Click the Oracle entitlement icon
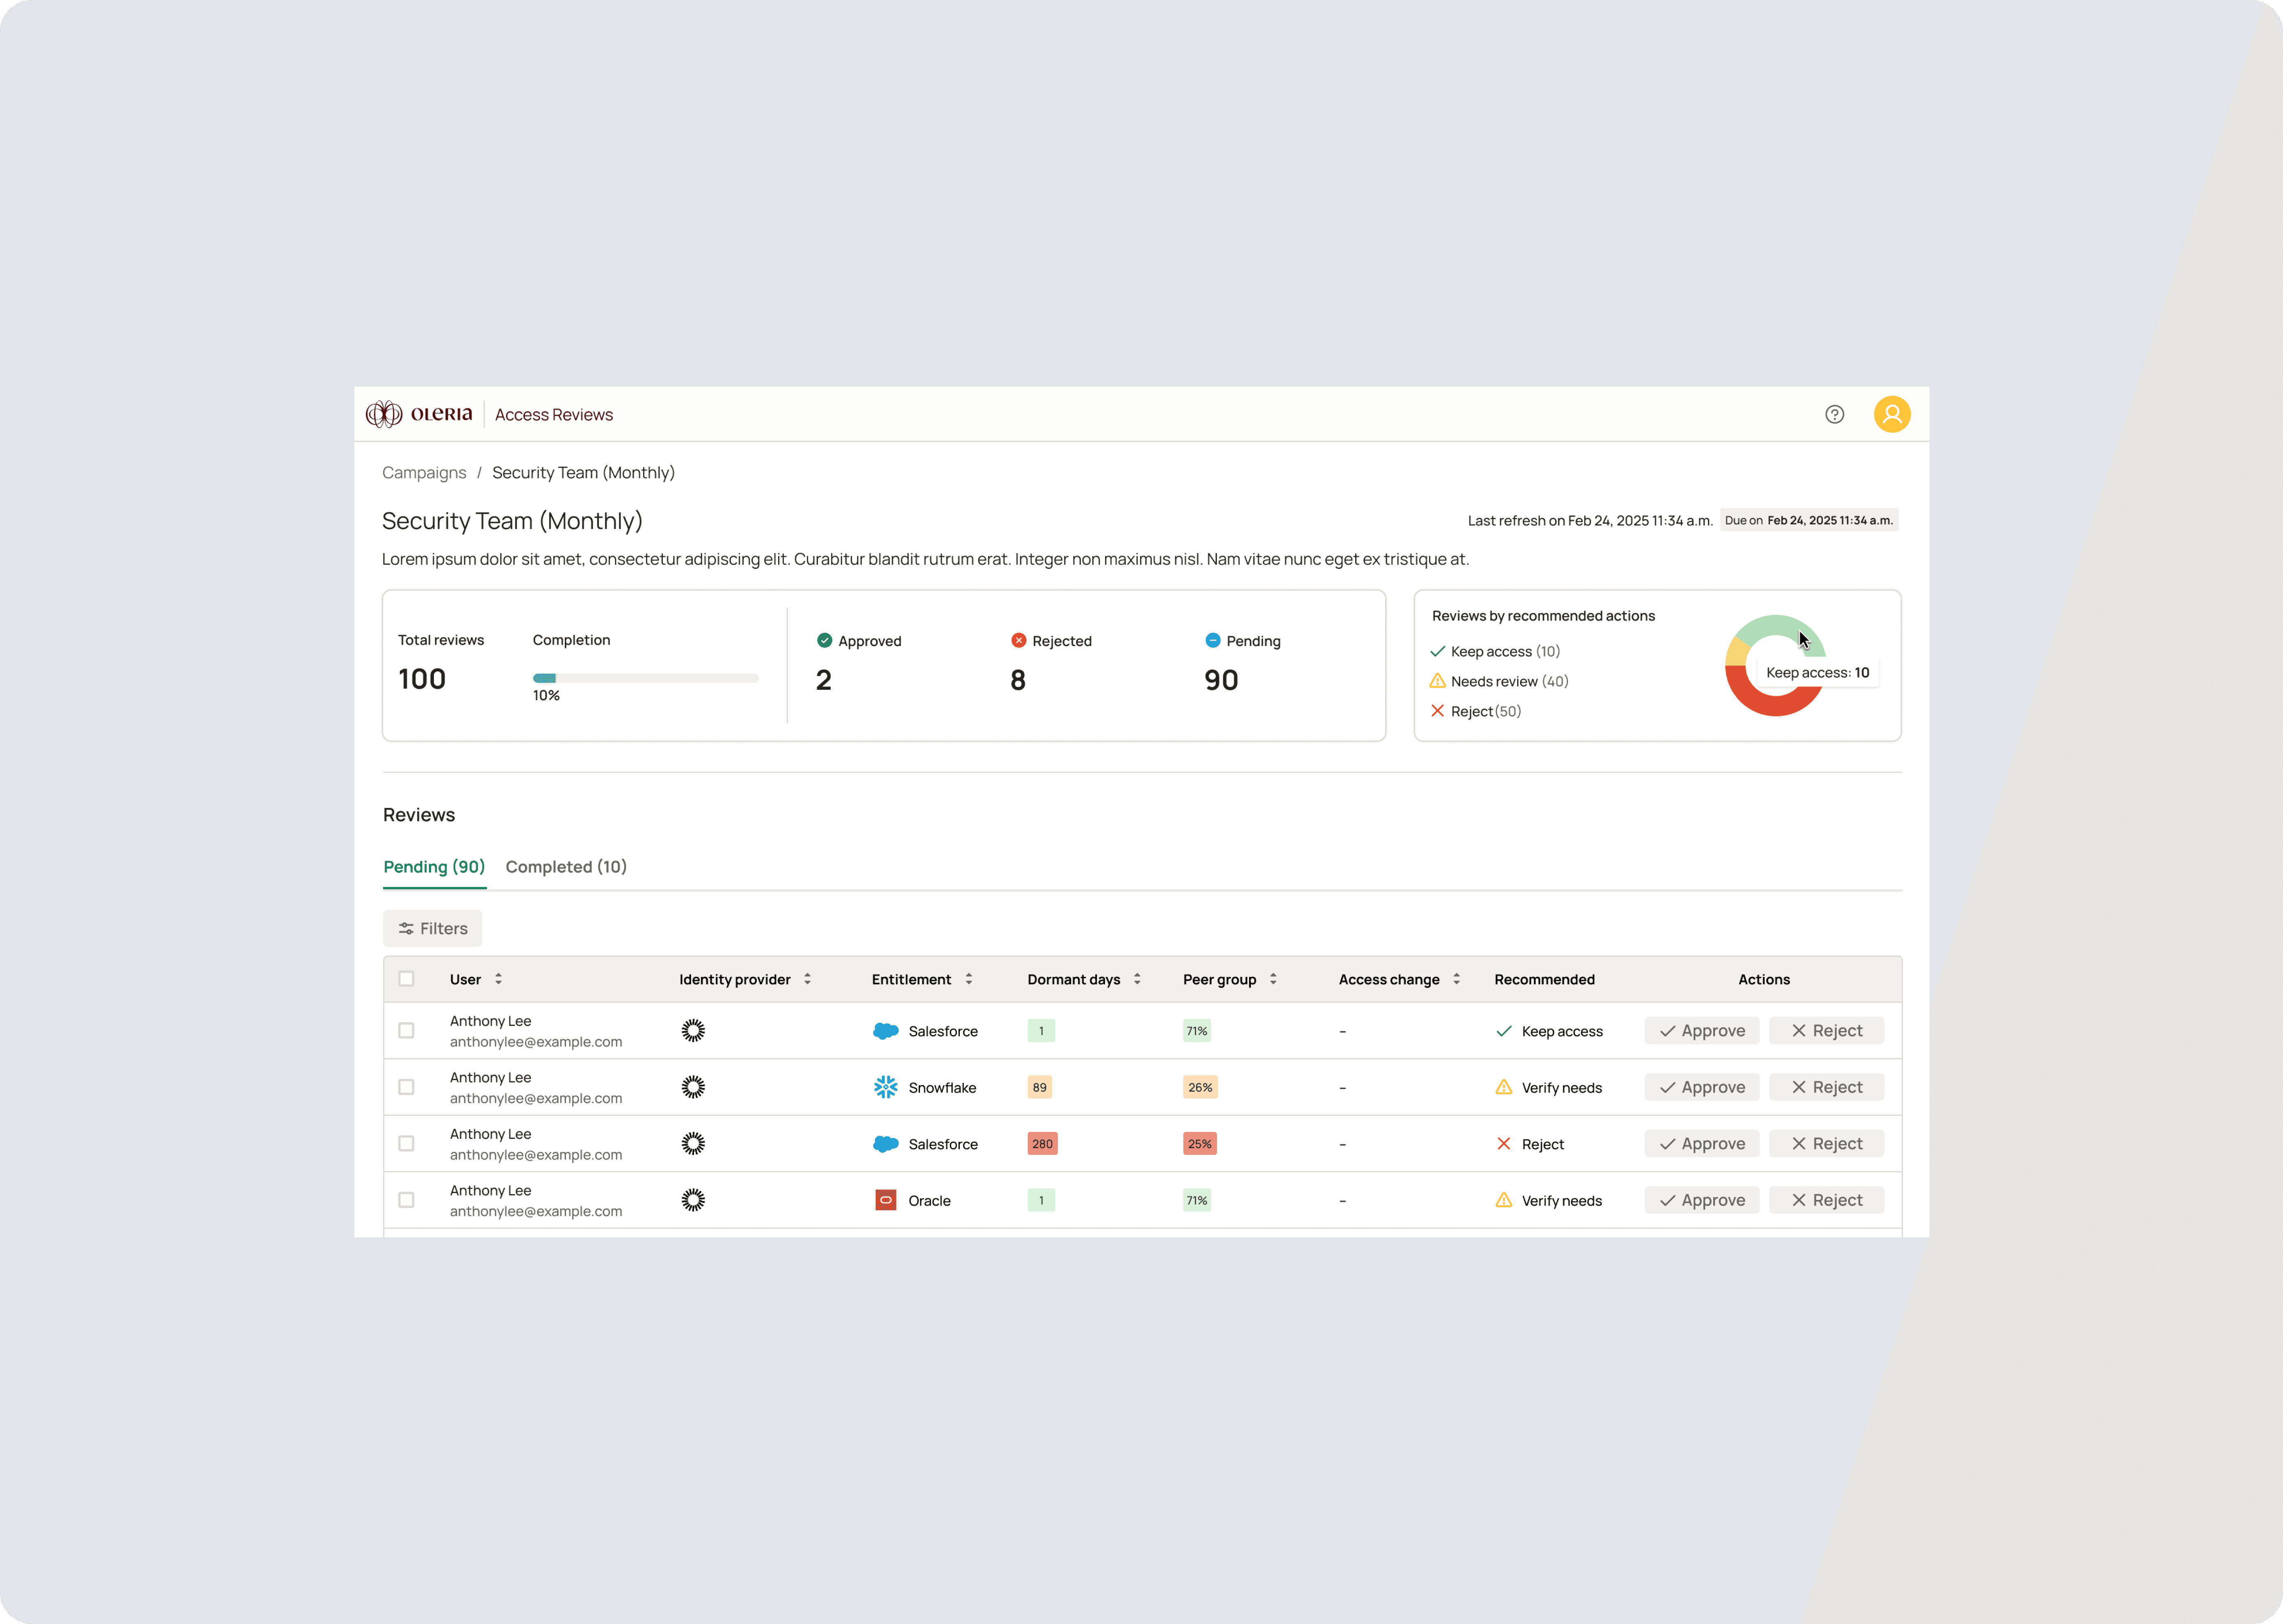 coord(885,1200)
